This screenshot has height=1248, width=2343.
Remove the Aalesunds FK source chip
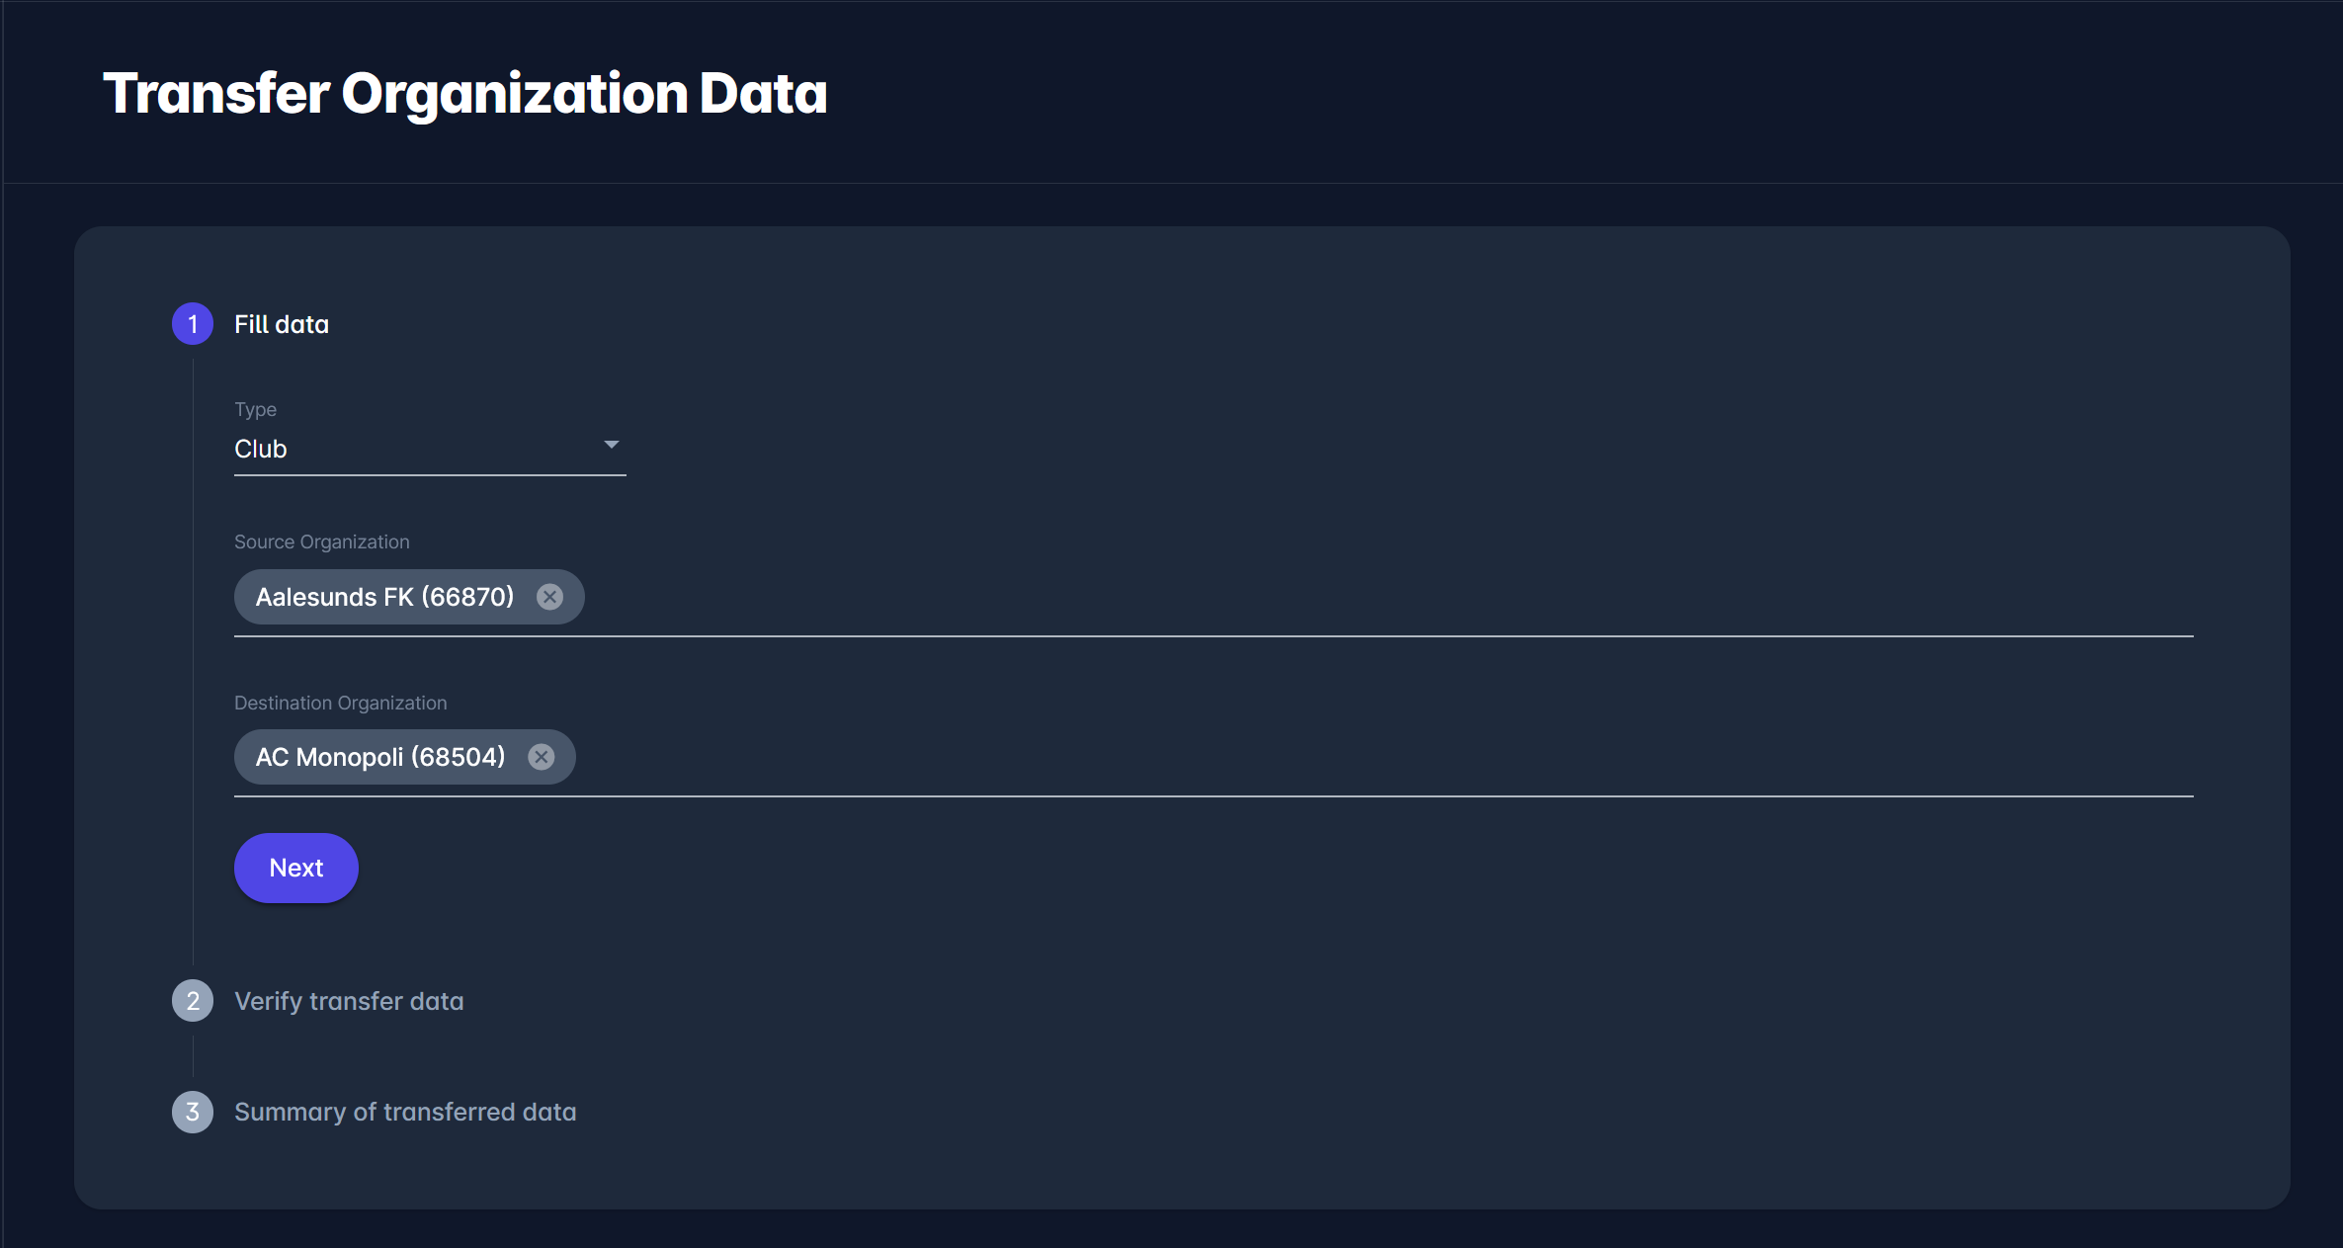point(549,597)
